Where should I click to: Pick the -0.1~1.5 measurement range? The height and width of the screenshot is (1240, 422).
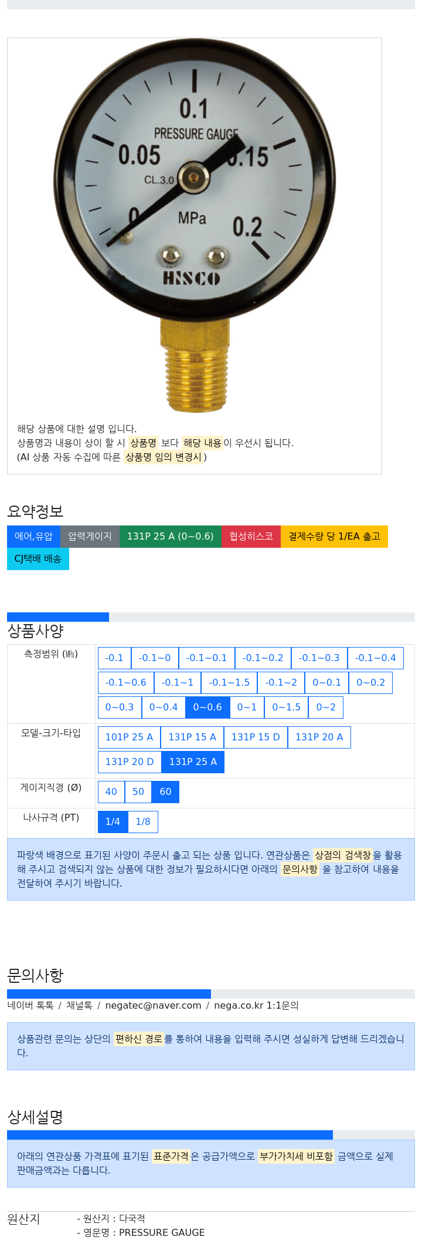point(229,683)
